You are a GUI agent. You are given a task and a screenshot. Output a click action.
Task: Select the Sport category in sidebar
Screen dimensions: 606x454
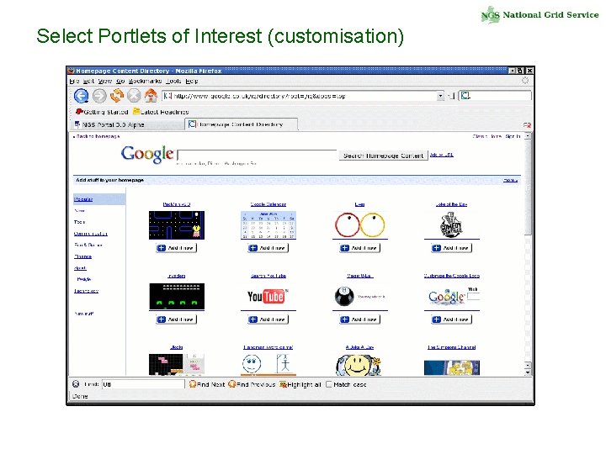(x=80, y=268)
